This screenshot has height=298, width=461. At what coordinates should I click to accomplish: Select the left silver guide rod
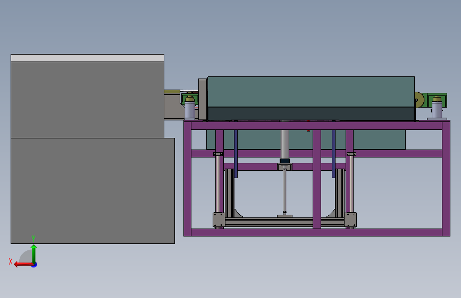(218, 184)
